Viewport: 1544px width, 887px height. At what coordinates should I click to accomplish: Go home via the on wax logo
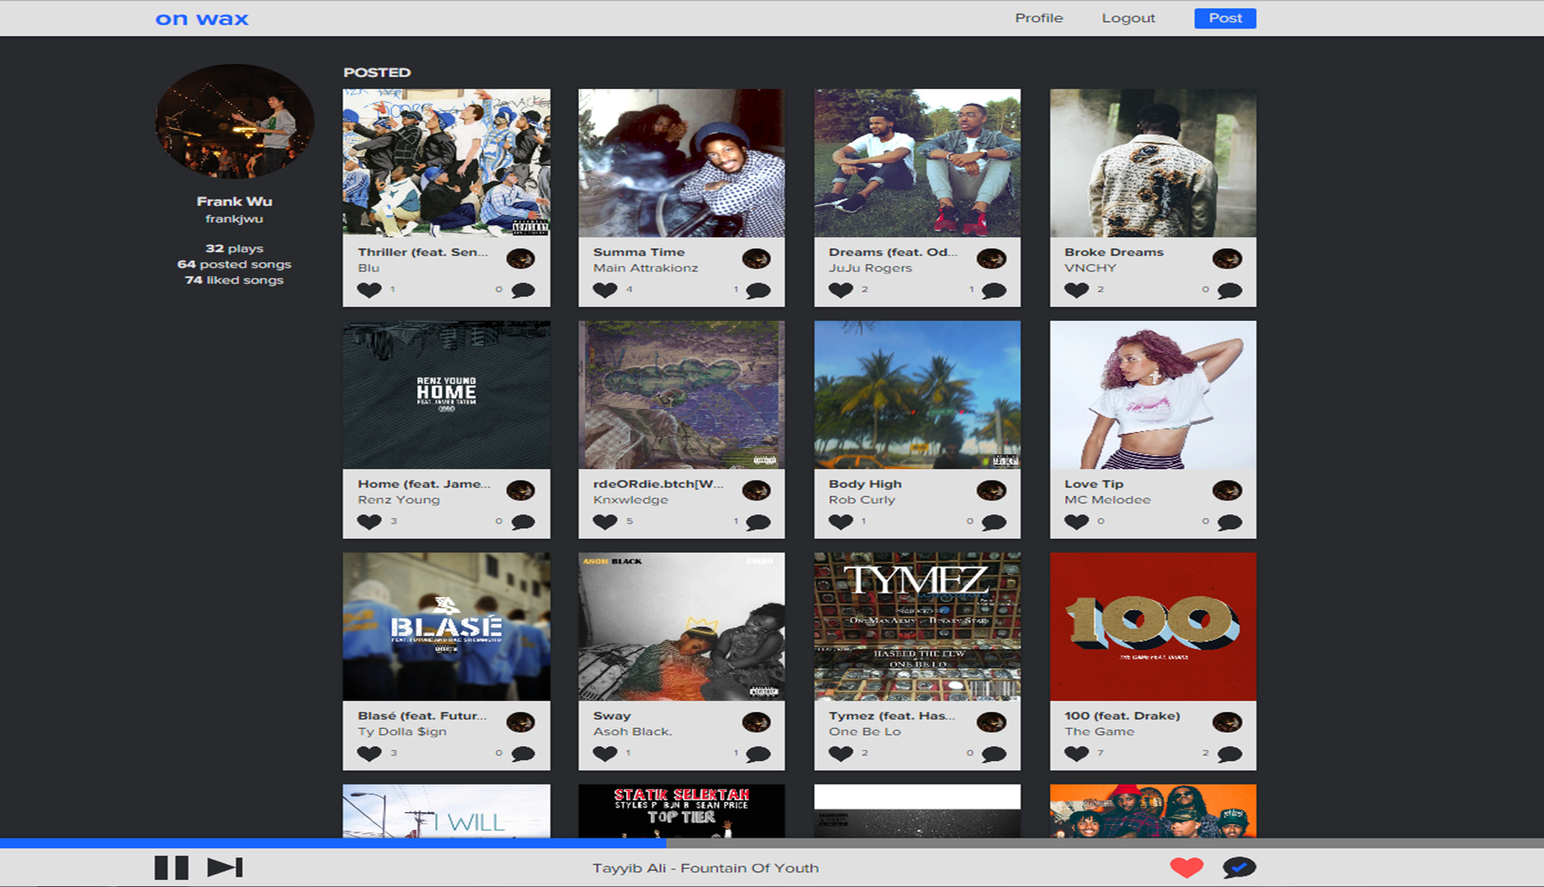pyautogui.click(x=202, y=19)
